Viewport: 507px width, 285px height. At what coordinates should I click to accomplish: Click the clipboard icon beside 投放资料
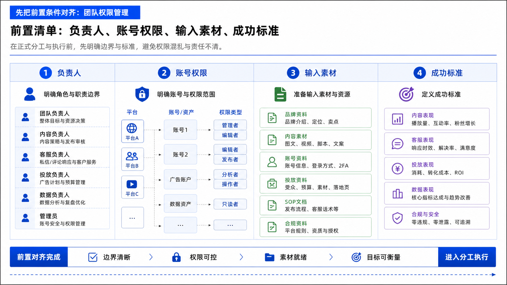[x=272, y=184]
